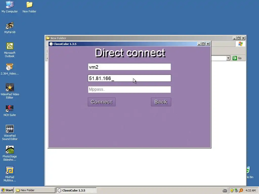Click the green Go arrow button

click(234, 58)
